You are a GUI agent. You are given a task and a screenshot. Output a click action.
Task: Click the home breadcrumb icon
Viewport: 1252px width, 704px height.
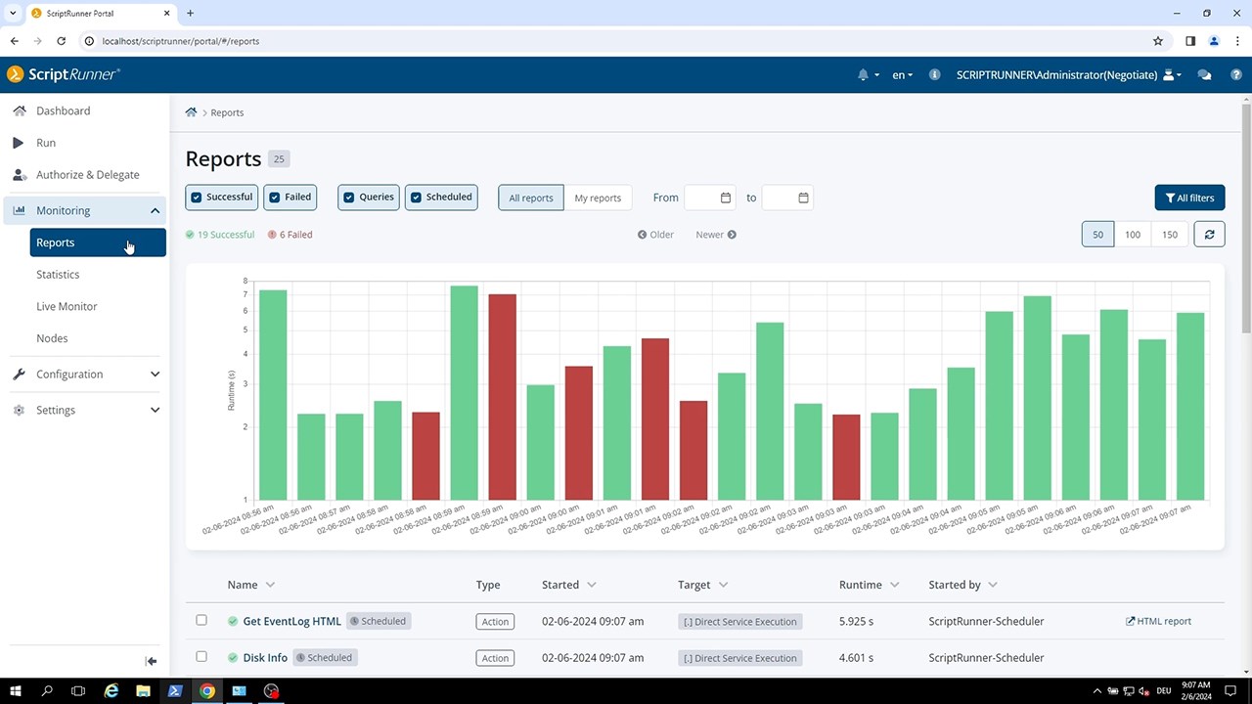191,112
